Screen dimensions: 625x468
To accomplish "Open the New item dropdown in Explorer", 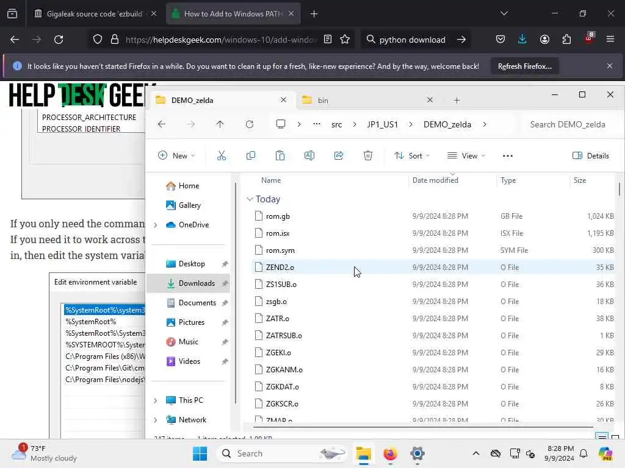I will tap(176, 155).
